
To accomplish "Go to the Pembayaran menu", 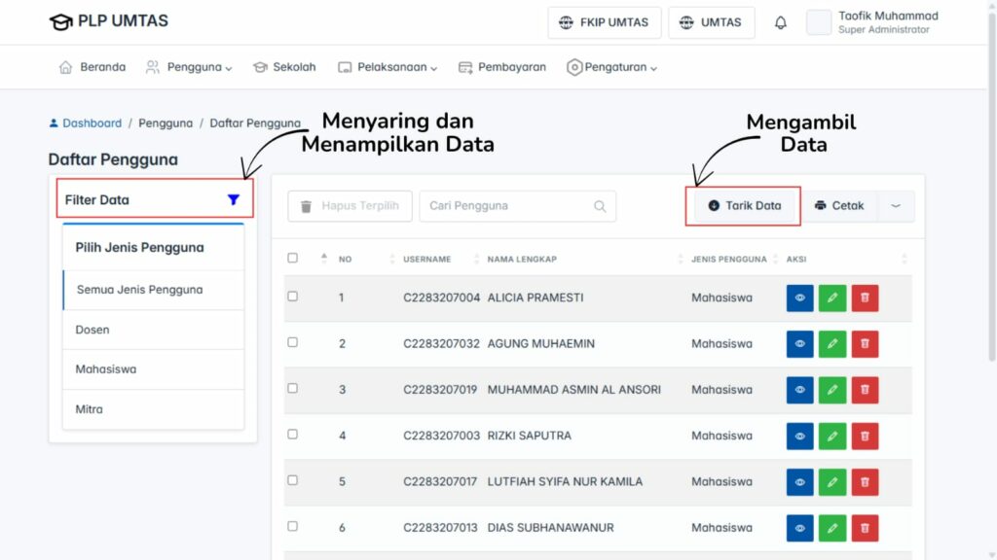I will pos(502,67).
